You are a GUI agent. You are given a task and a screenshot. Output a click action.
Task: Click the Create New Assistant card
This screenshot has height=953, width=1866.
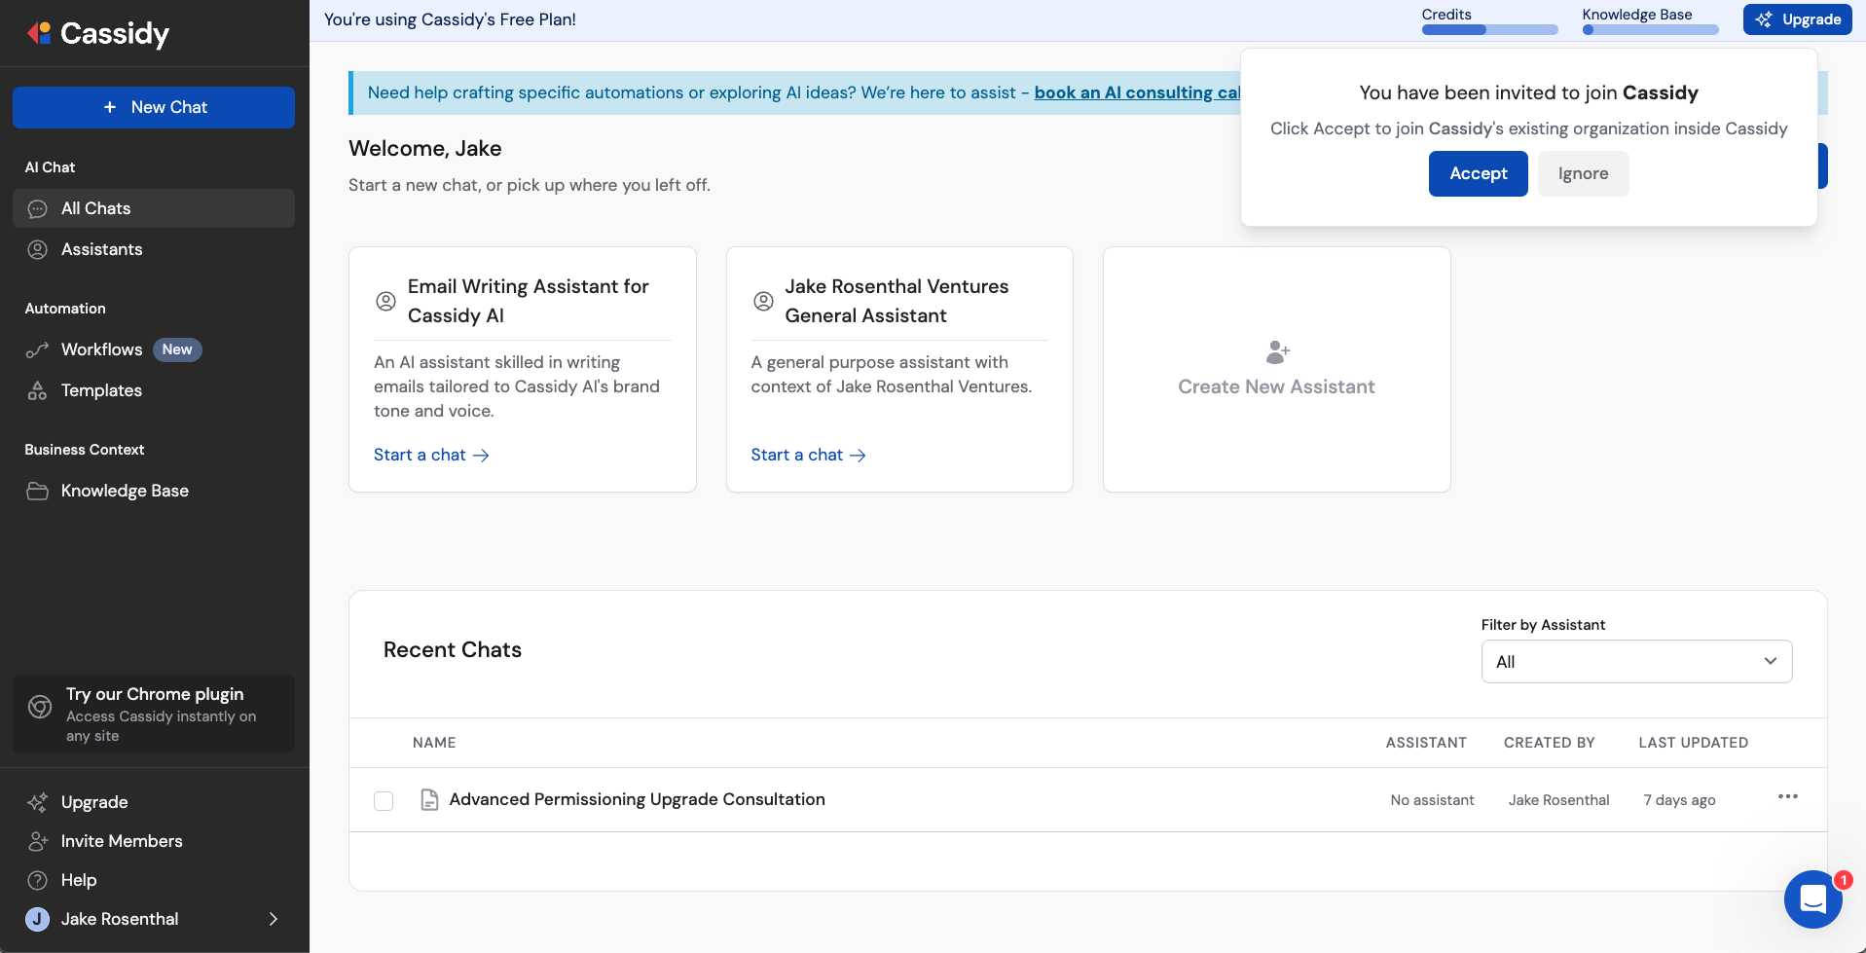click(x=1276, y=370)
